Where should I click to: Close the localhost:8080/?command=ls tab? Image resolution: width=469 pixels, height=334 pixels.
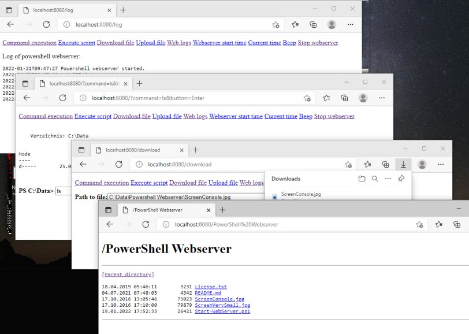(x=126, y=84)
